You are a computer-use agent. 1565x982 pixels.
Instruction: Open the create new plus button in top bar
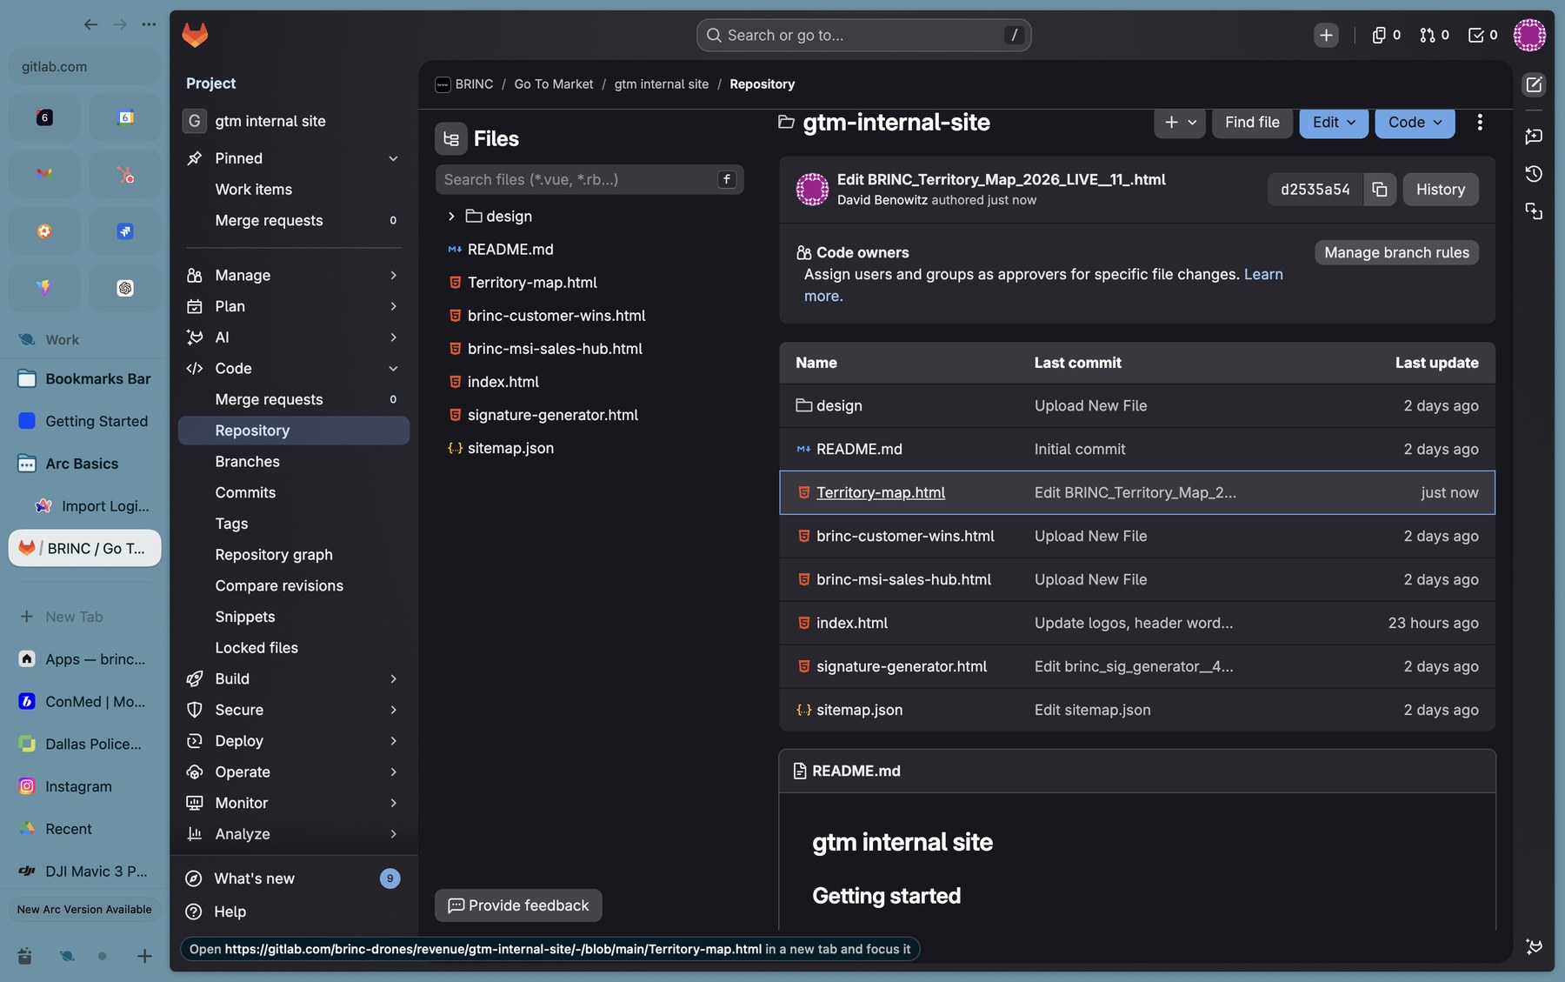tap(1326, 35)
